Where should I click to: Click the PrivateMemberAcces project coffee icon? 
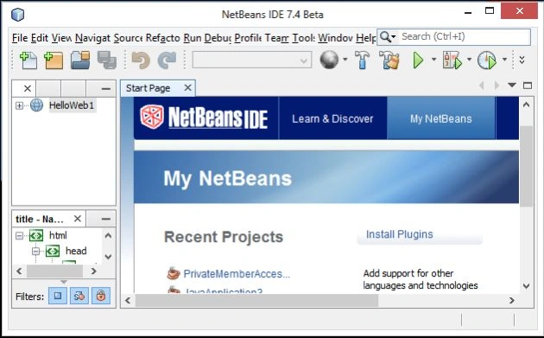click(x=173, y=273)
